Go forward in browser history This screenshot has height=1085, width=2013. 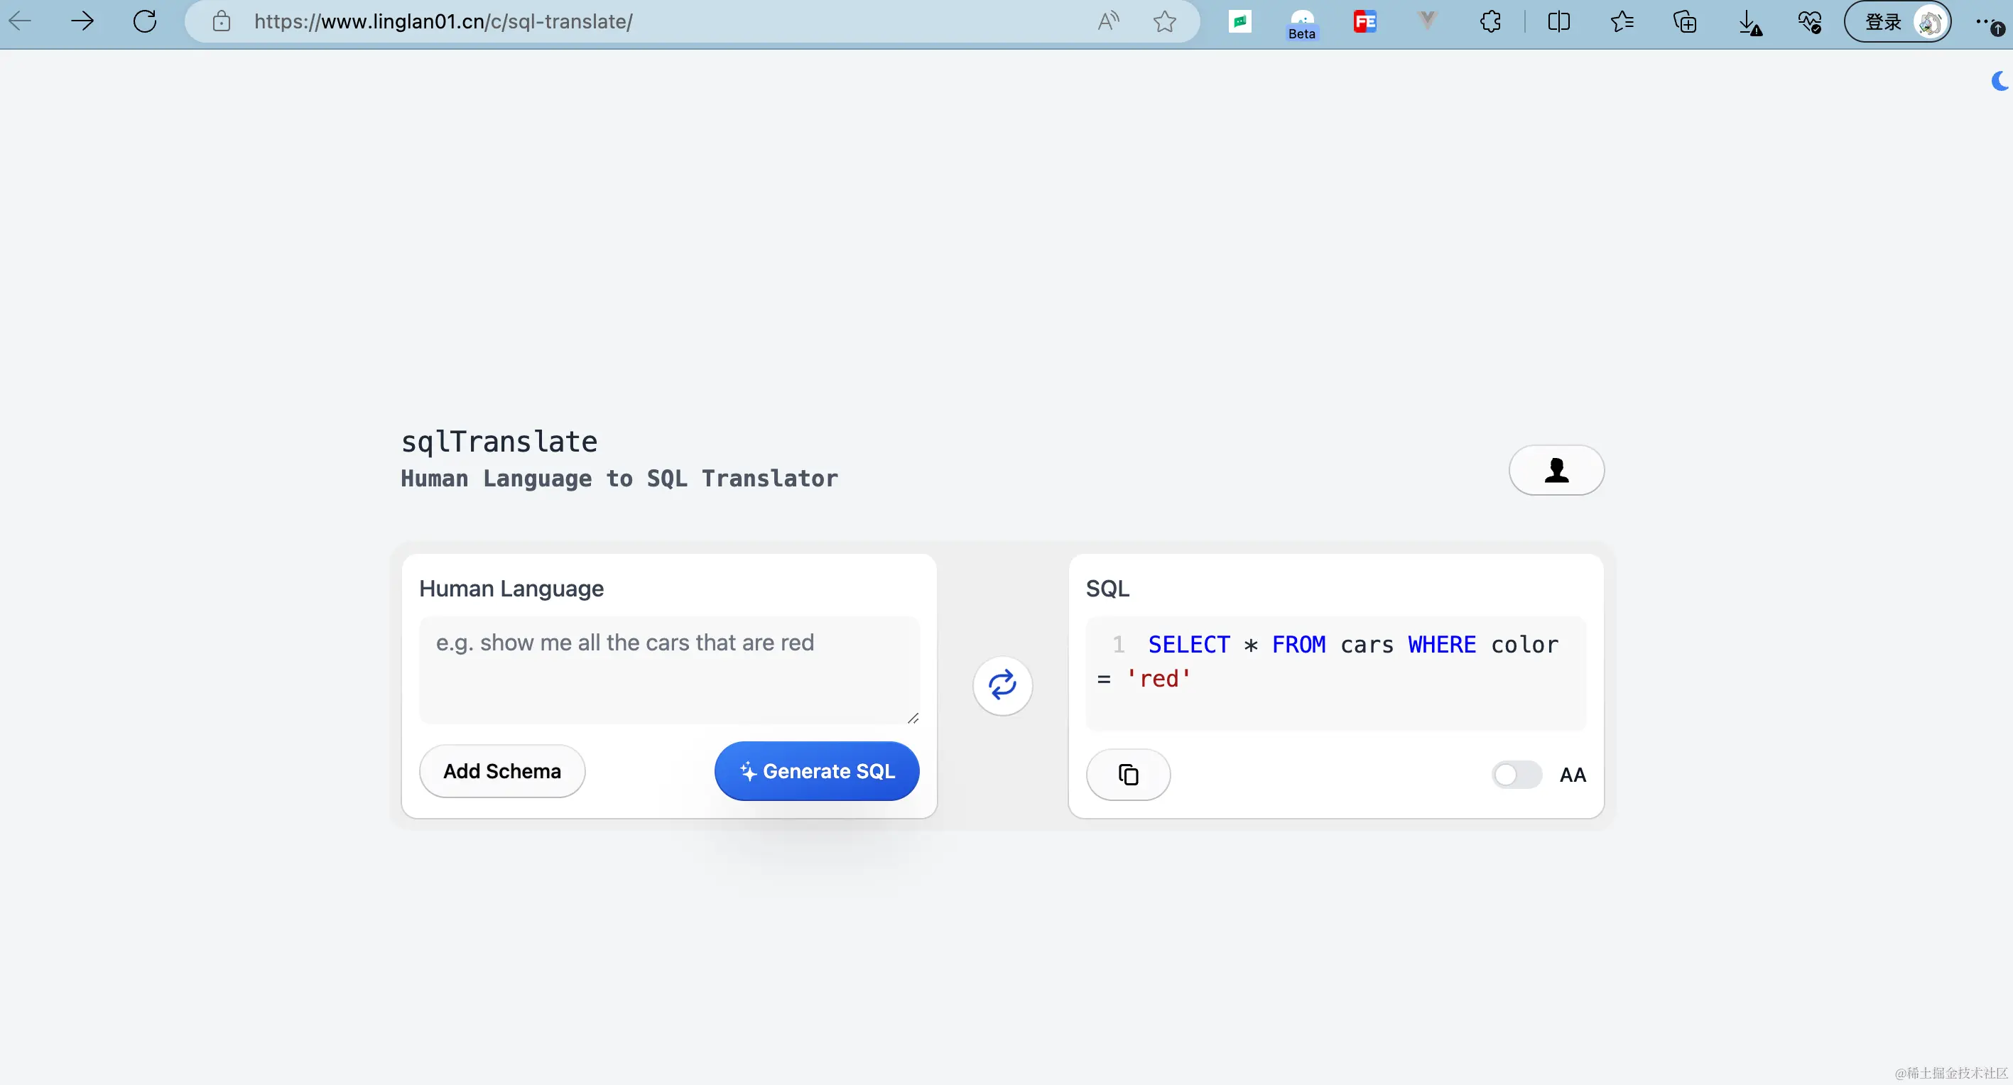(82, 21)
